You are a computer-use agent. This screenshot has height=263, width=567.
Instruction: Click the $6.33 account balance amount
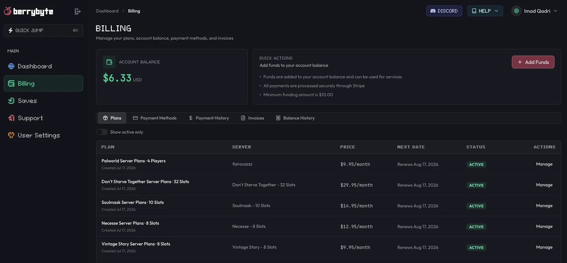click(x=117, y=78)
